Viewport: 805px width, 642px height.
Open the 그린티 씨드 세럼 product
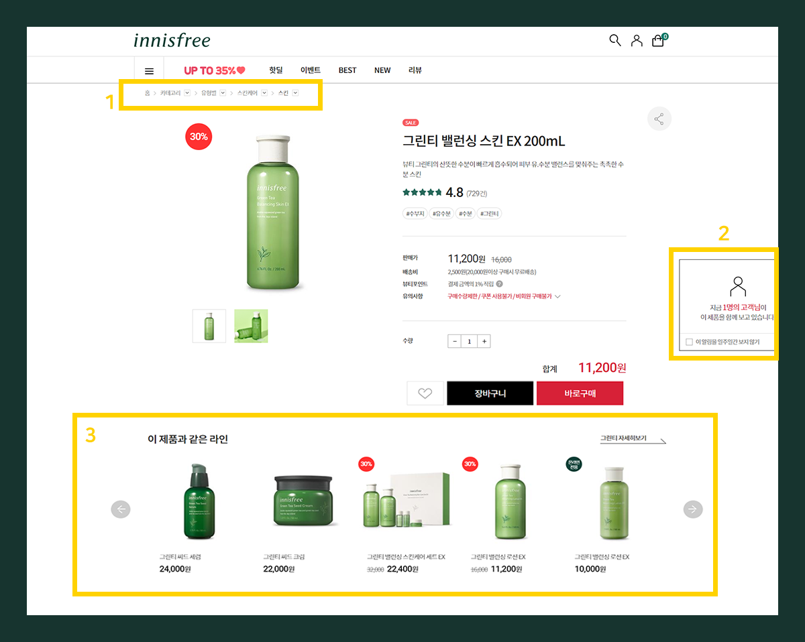coord(199,503)
